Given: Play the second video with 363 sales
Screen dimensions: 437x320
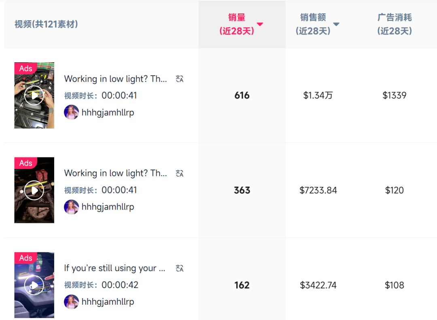Looking at the screenshot, I should (34, 190).
